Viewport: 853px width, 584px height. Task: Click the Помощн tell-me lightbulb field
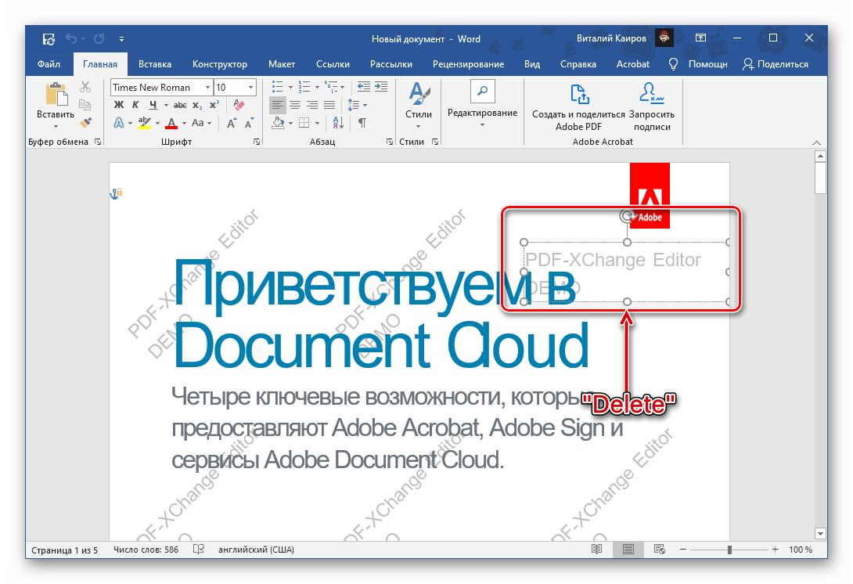pyautogui.click(x=698, y=64)
